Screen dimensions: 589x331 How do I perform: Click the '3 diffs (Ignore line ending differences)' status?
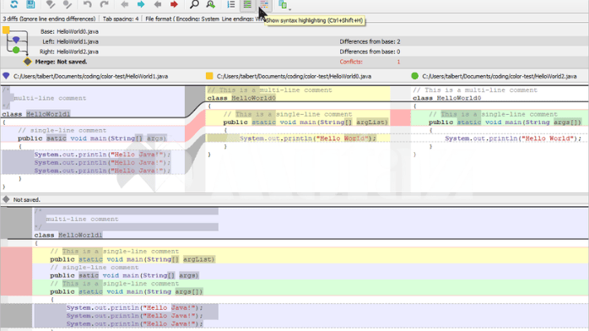[49, 19]
